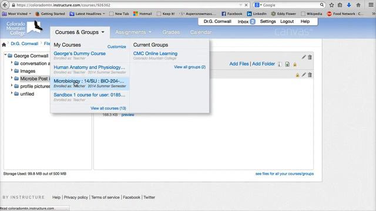Image resolution: width=376 pixels, height=211 pixels.
Task: Click Add Files
Action: [239, 64]
